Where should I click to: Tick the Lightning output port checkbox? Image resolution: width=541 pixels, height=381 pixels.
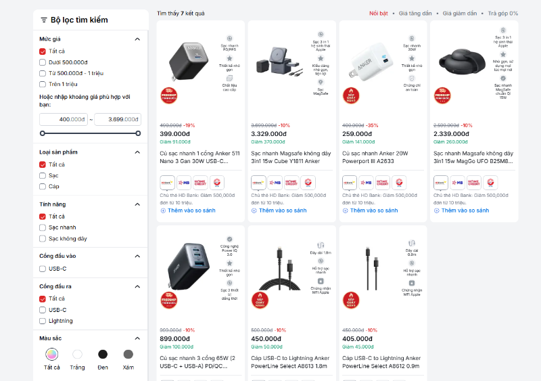(43, 321)
